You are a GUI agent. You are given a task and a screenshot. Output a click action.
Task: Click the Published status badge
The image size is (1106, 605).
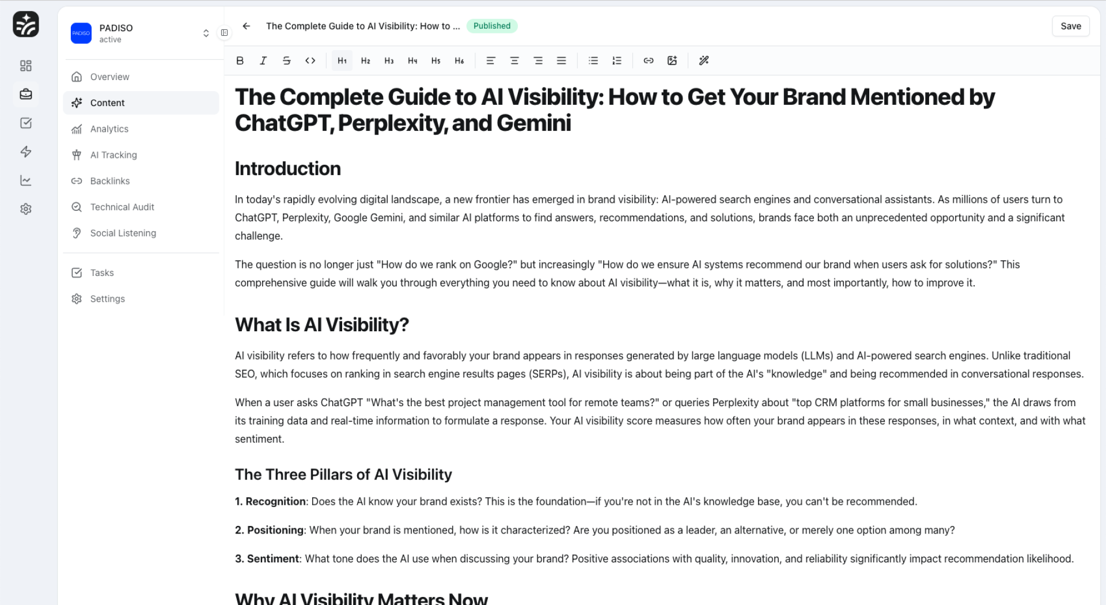491,26
